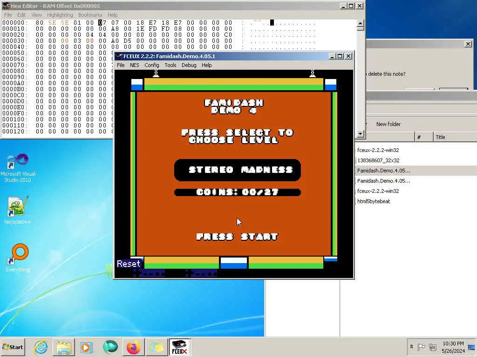The height and width of the screenshot is (357, 477).
Task: Select Notepad++ desktop shortcut
Action: tap(18, 210)
